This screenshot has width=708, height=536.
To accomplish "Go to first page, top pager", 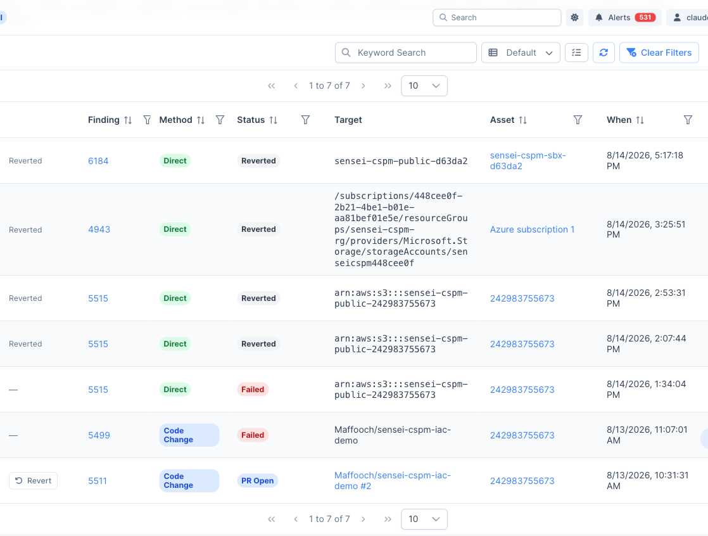I will click(272, 86).
